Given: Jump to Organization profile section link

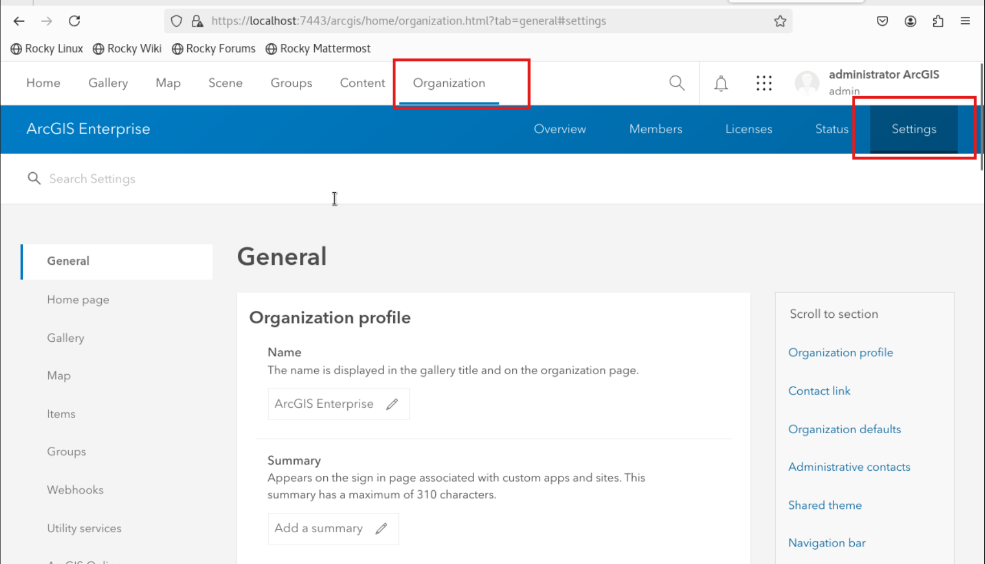Looking at the screenshot, I should point(840,353).
